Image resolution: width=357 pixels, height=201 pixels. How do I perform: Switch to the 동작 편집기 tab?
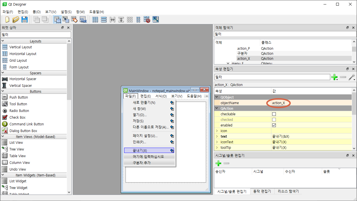coord(262,191)
